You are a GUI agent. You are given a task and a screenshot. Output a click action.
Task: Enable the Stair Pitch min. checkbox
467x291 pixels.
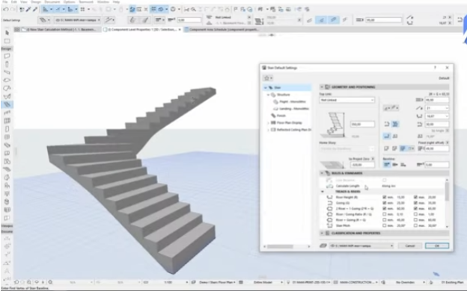click(x=384, y=225)
